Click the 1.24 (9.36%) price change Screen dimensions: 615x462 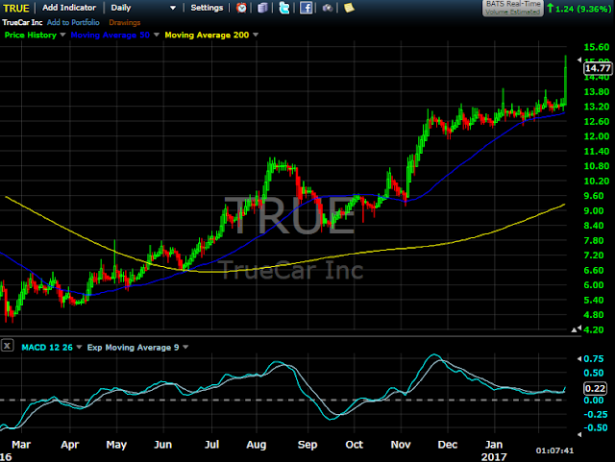[x=578, y=9]
